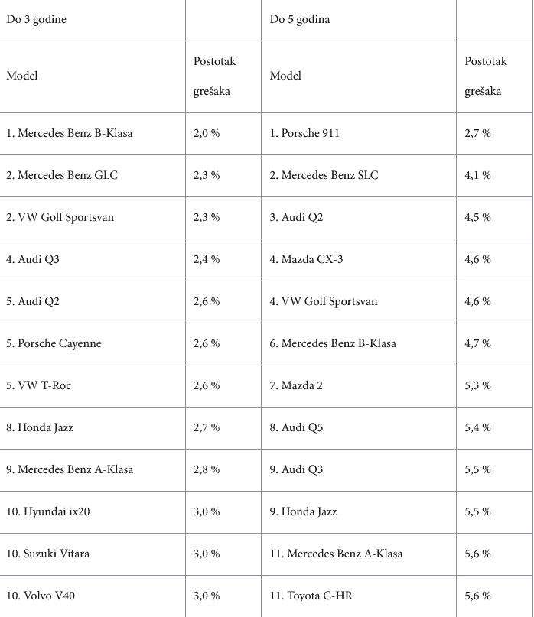Select the '5. VW T-Roc' cell
The width and height of the screenshot is (534, 617).
(38, 385)
